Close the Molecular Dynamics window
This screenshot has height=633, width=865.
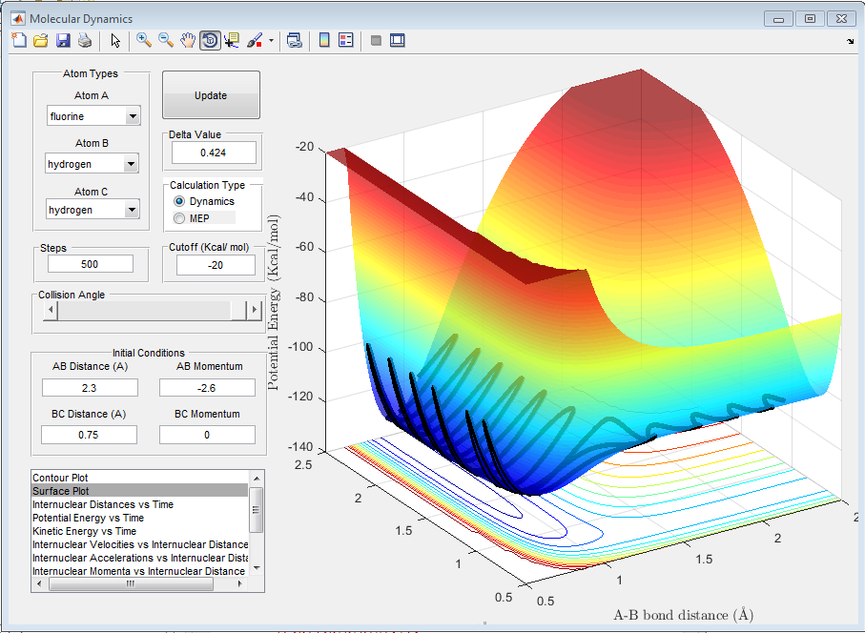tap(841, 19)
